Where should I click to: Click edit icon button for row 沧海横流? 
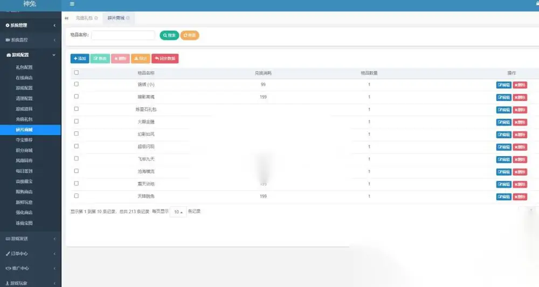click(503, 172)
